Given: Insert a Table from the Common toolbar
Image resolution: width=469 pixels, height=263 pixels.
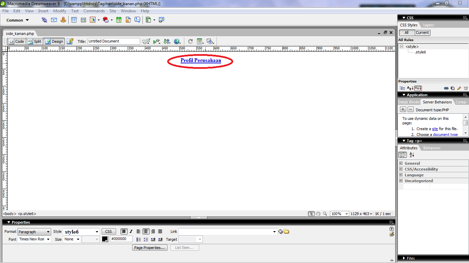Looking at the screenshot, I should (74, 20).
